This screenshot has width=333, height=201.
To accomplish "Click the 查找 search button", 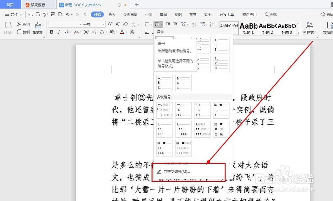I will tap(271, 14).
